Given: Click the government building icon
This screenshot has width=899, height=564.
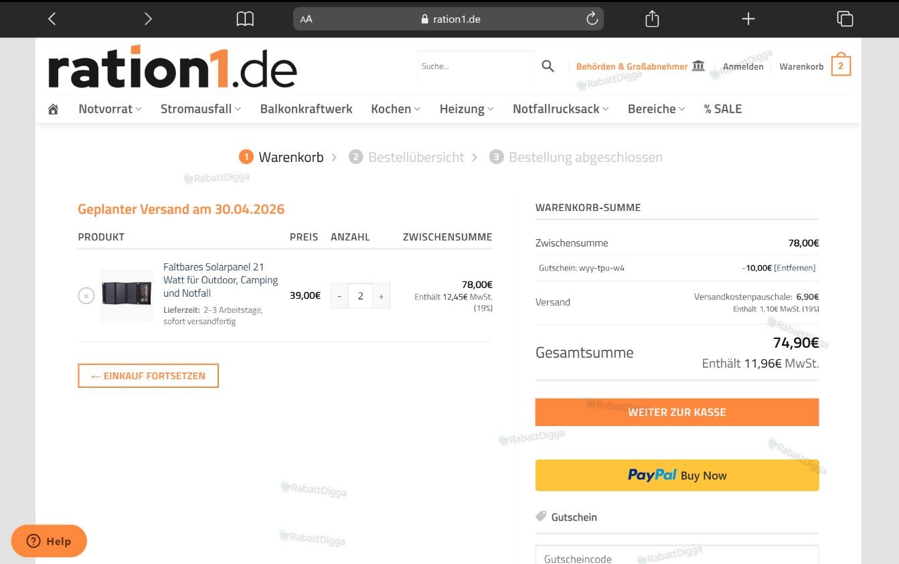Looking at the screenshot, I should (x=698, y=66).
